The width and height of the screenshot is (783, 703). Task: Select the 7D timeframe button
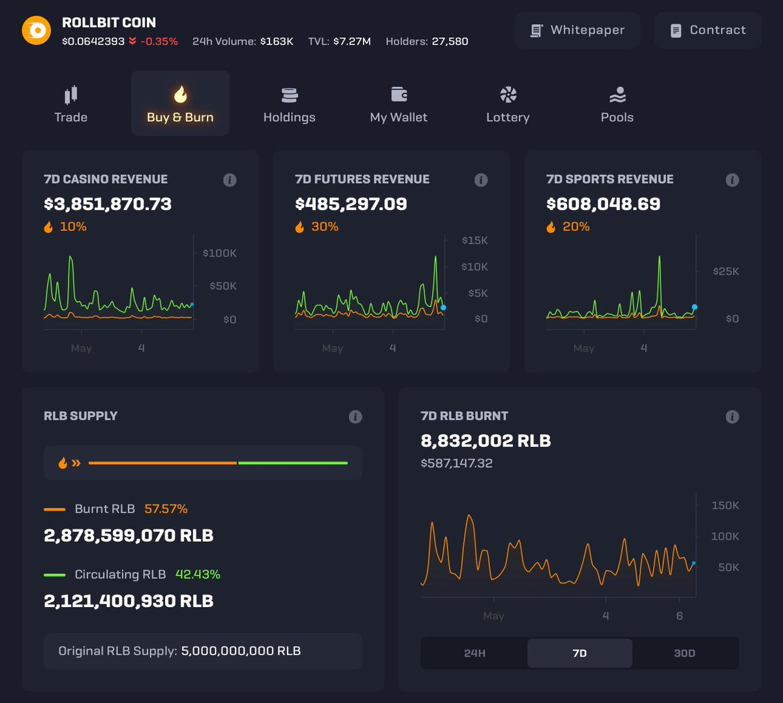point(579,653)
